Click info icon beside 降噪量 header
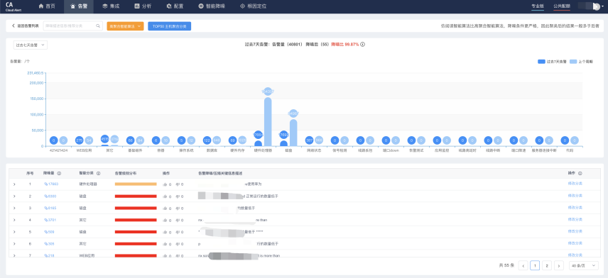Image resolution: width=608 pixels, height=278 pixels. 59,174
